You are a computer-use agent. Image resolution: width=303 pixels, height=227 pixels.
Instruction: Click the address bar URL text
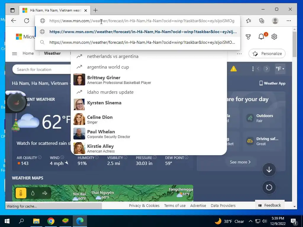(142, 21)
